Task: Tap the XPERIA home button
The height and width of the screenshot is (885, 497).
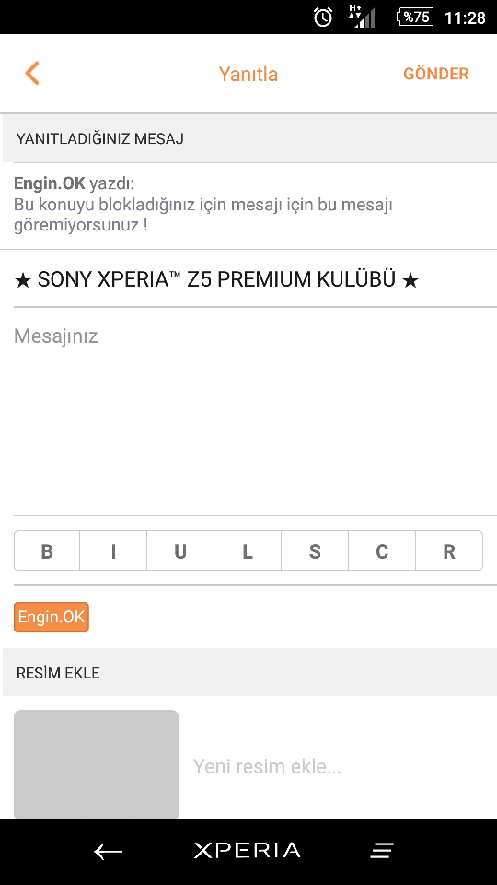Action: tap(248, 851)
